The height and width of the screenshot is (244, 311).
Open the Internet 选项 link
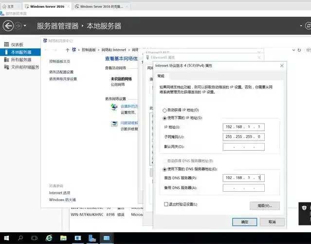tap(59, 193)
